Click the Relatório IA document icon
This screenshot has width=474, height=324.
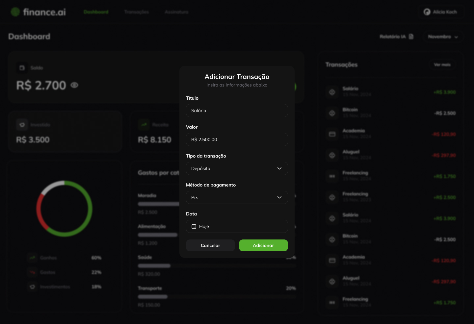[411, 37]
